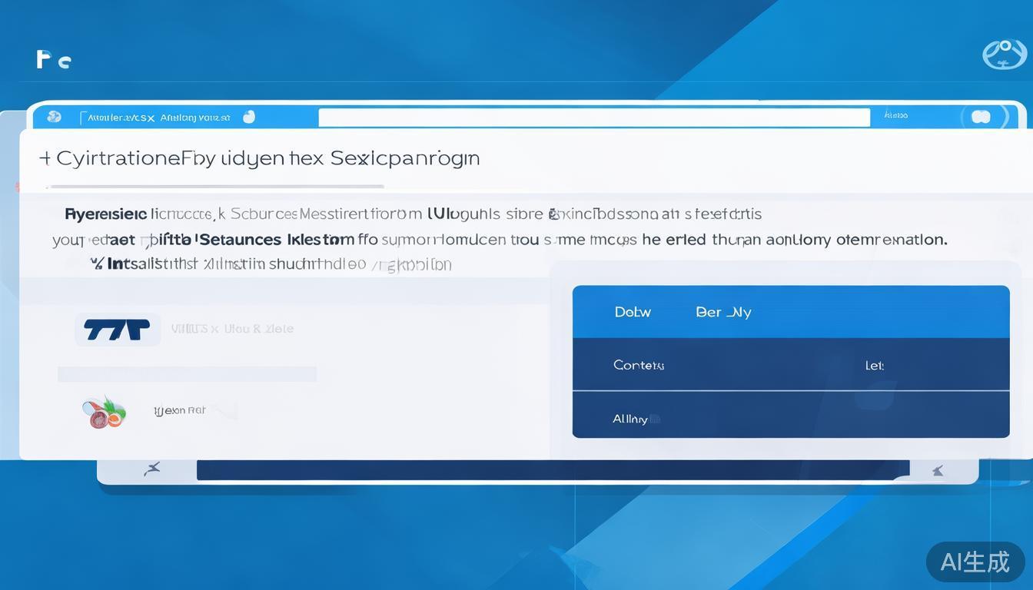The height and width of the screenshot is (590, 1033).
Task: Click the colorful fruit icon
Action: (x=104, y=412)
